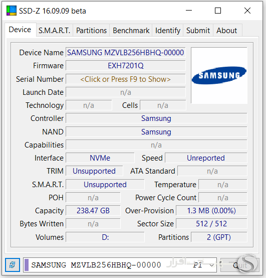Click the Capabilities n/a field
Image resolution: width=266 pixels, height=278 pixels.
pos(156,145)
